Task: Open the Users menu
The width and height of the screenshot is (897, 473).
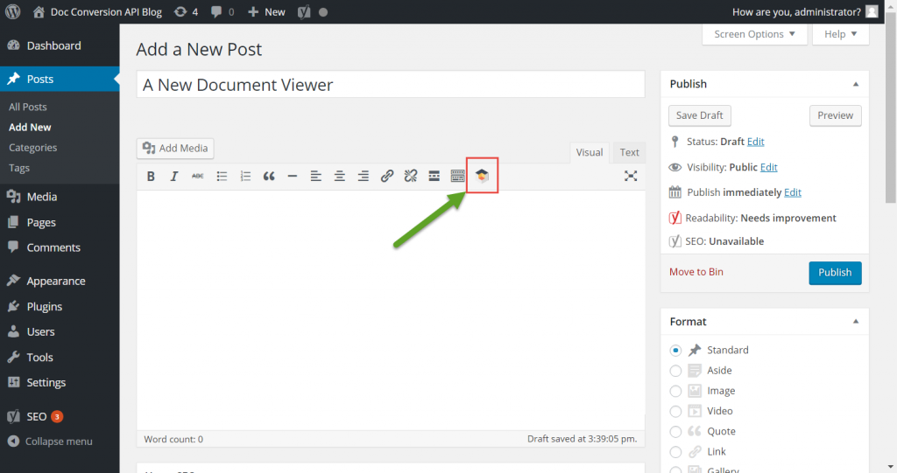Action: click(x=60, y=332)
